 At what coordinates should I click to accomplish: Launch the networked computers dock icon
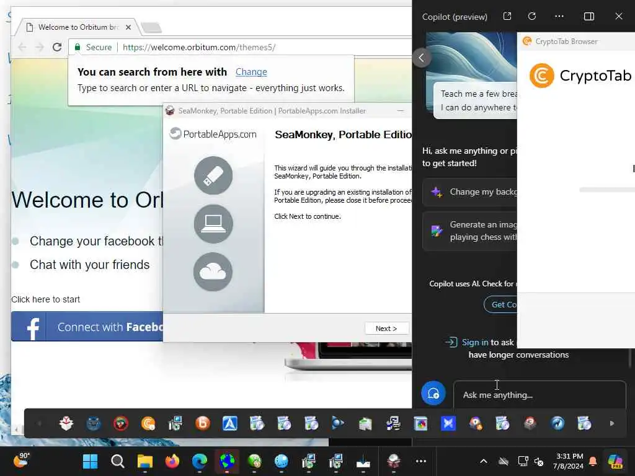coord(393,423)
